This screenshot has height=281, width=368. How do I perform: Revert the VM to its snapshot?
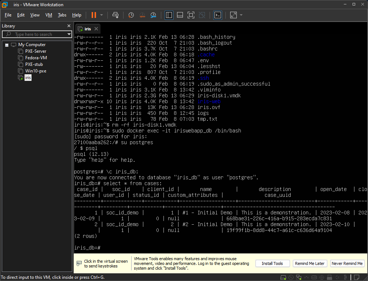(142, 15)
